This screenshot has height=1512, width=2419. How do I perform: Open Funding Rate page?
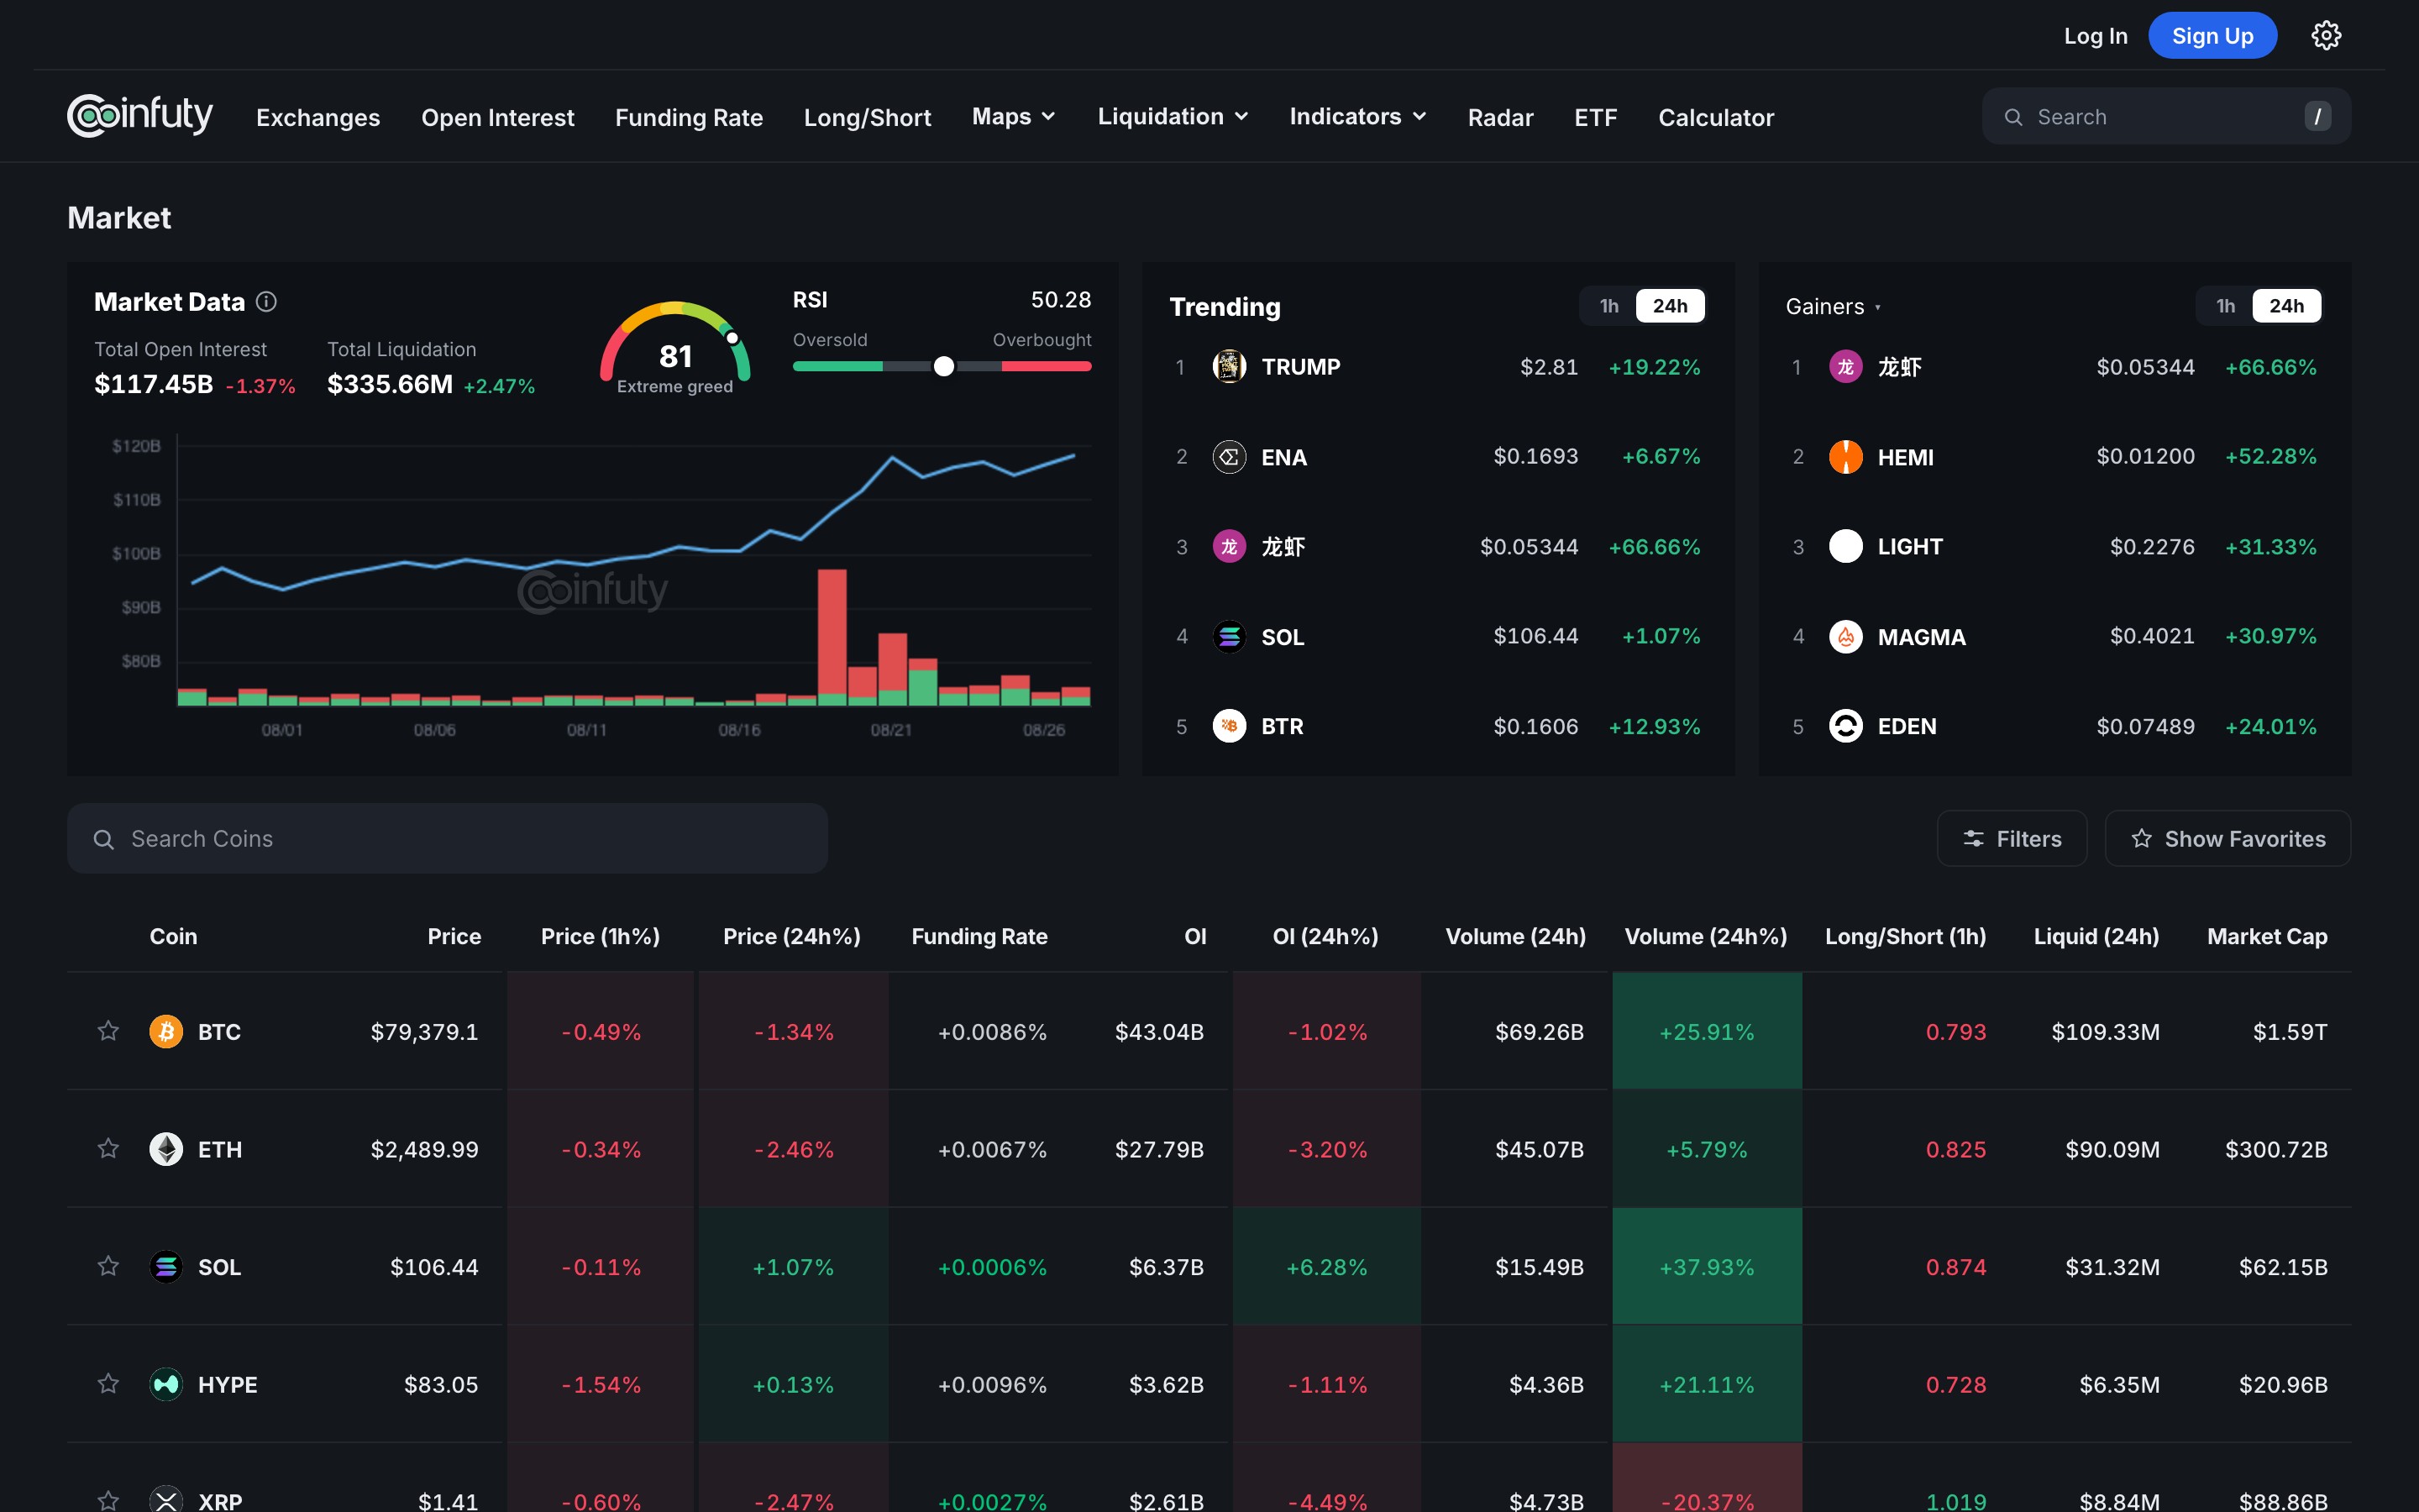pos(689,118)
